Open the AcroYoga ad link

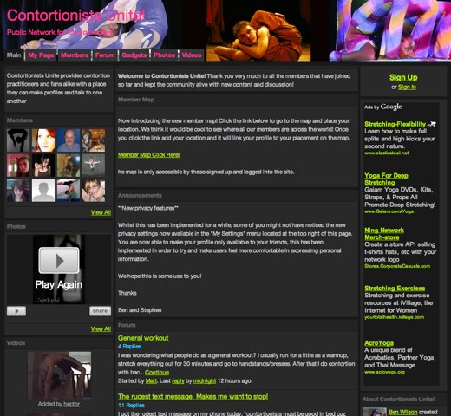click(x=379, y=343)
